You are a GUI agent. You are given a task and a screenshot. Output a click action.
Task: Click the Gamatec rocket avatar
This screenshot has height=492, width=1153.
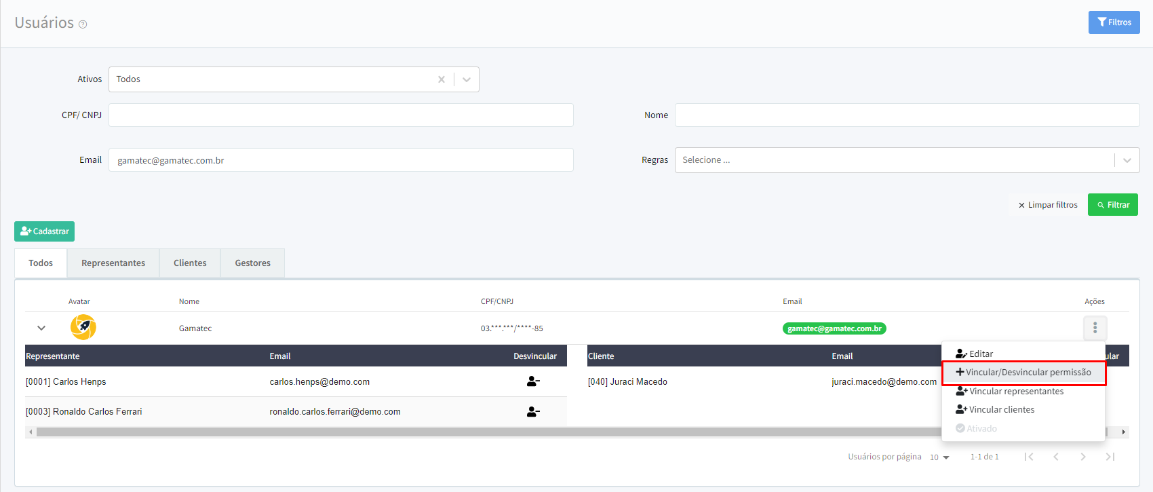[x=83, y=327]
